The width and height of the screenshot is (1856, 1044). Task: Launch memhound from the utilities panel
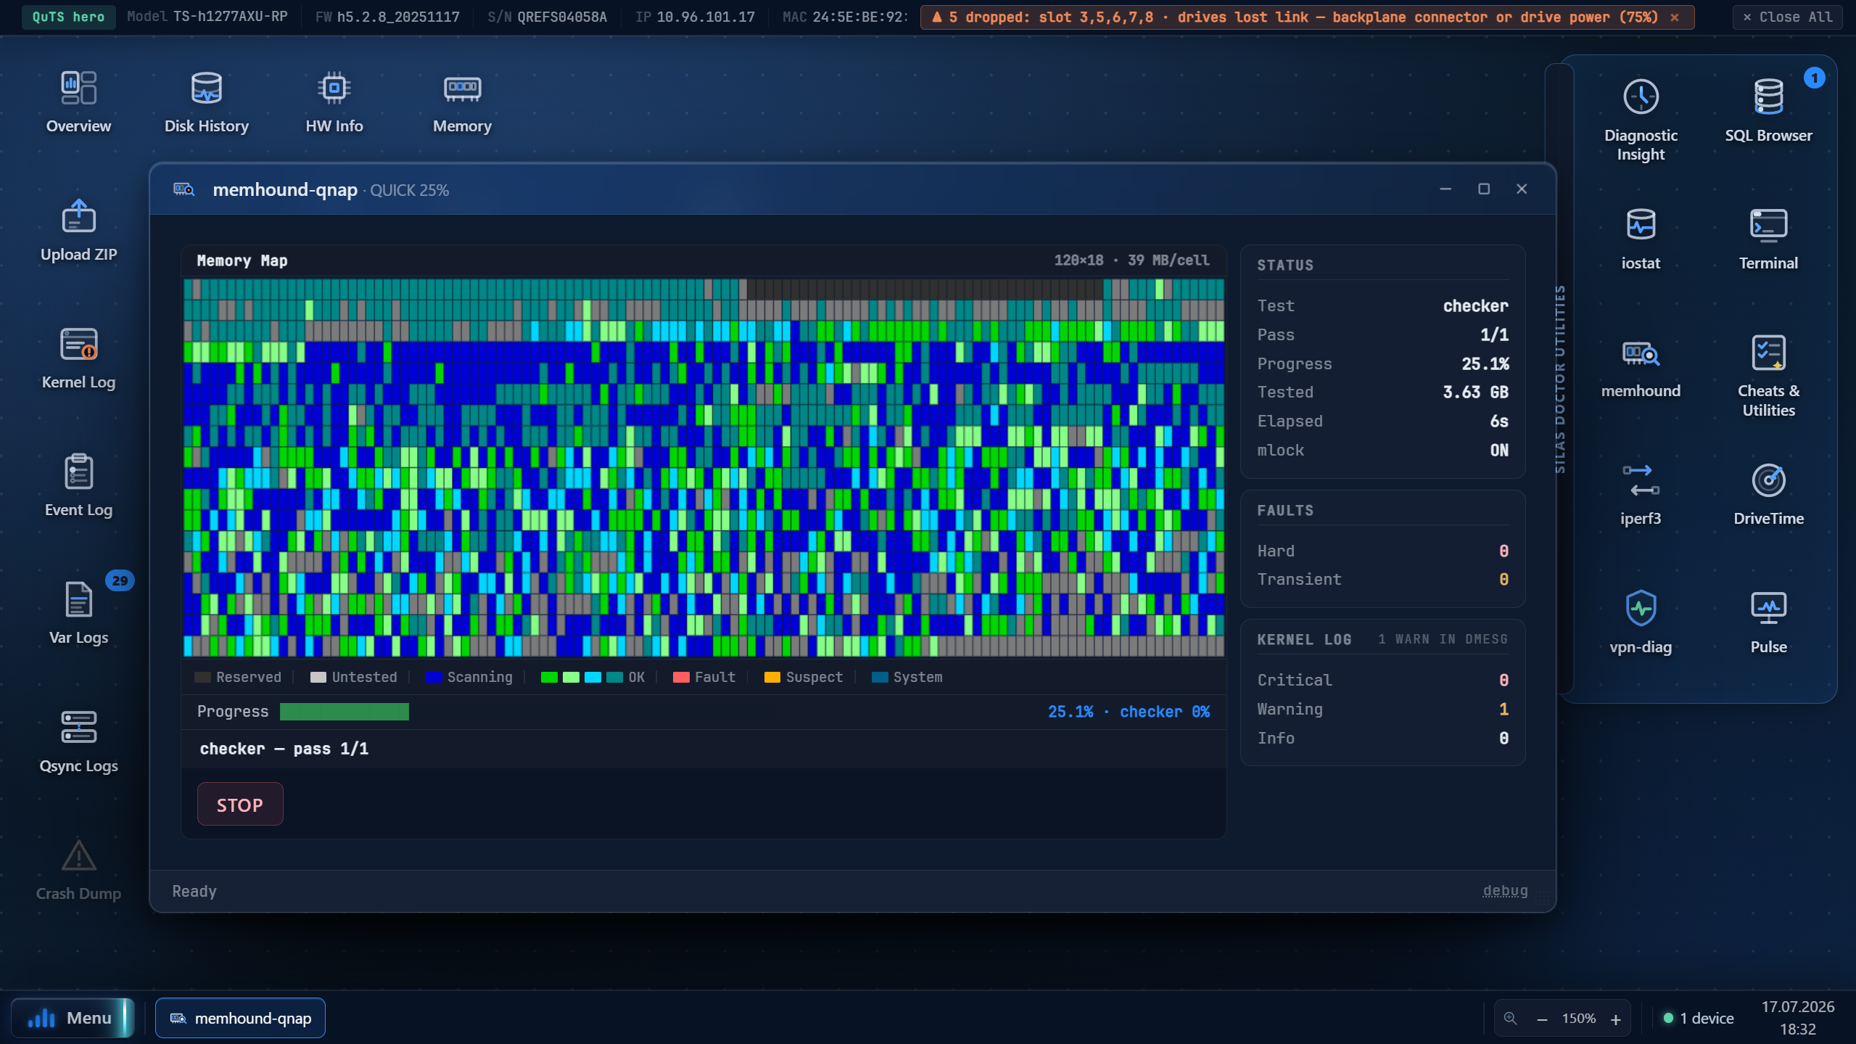(1641, 368)
